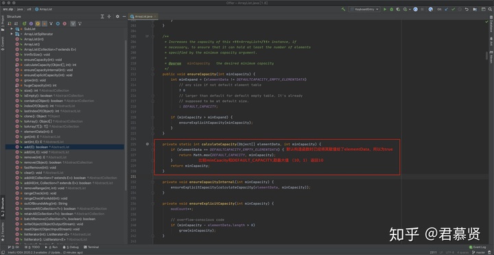The height and width of the screenshot is (255, 494).
Task: Select trimToSize(): void in Structure
Action: 37,54
